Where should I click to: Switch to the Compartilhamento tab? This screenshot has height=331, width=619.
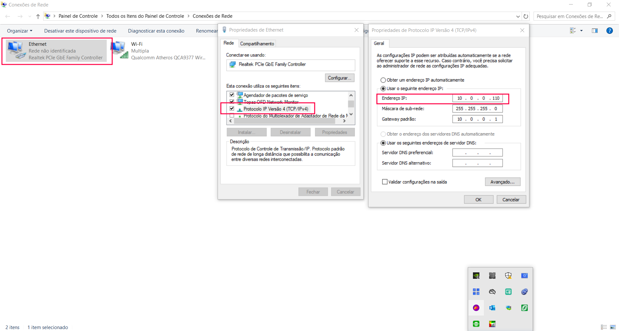(257, 44)
